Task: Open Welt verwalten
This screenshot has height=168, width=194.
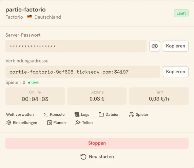Action: point(20,114)
